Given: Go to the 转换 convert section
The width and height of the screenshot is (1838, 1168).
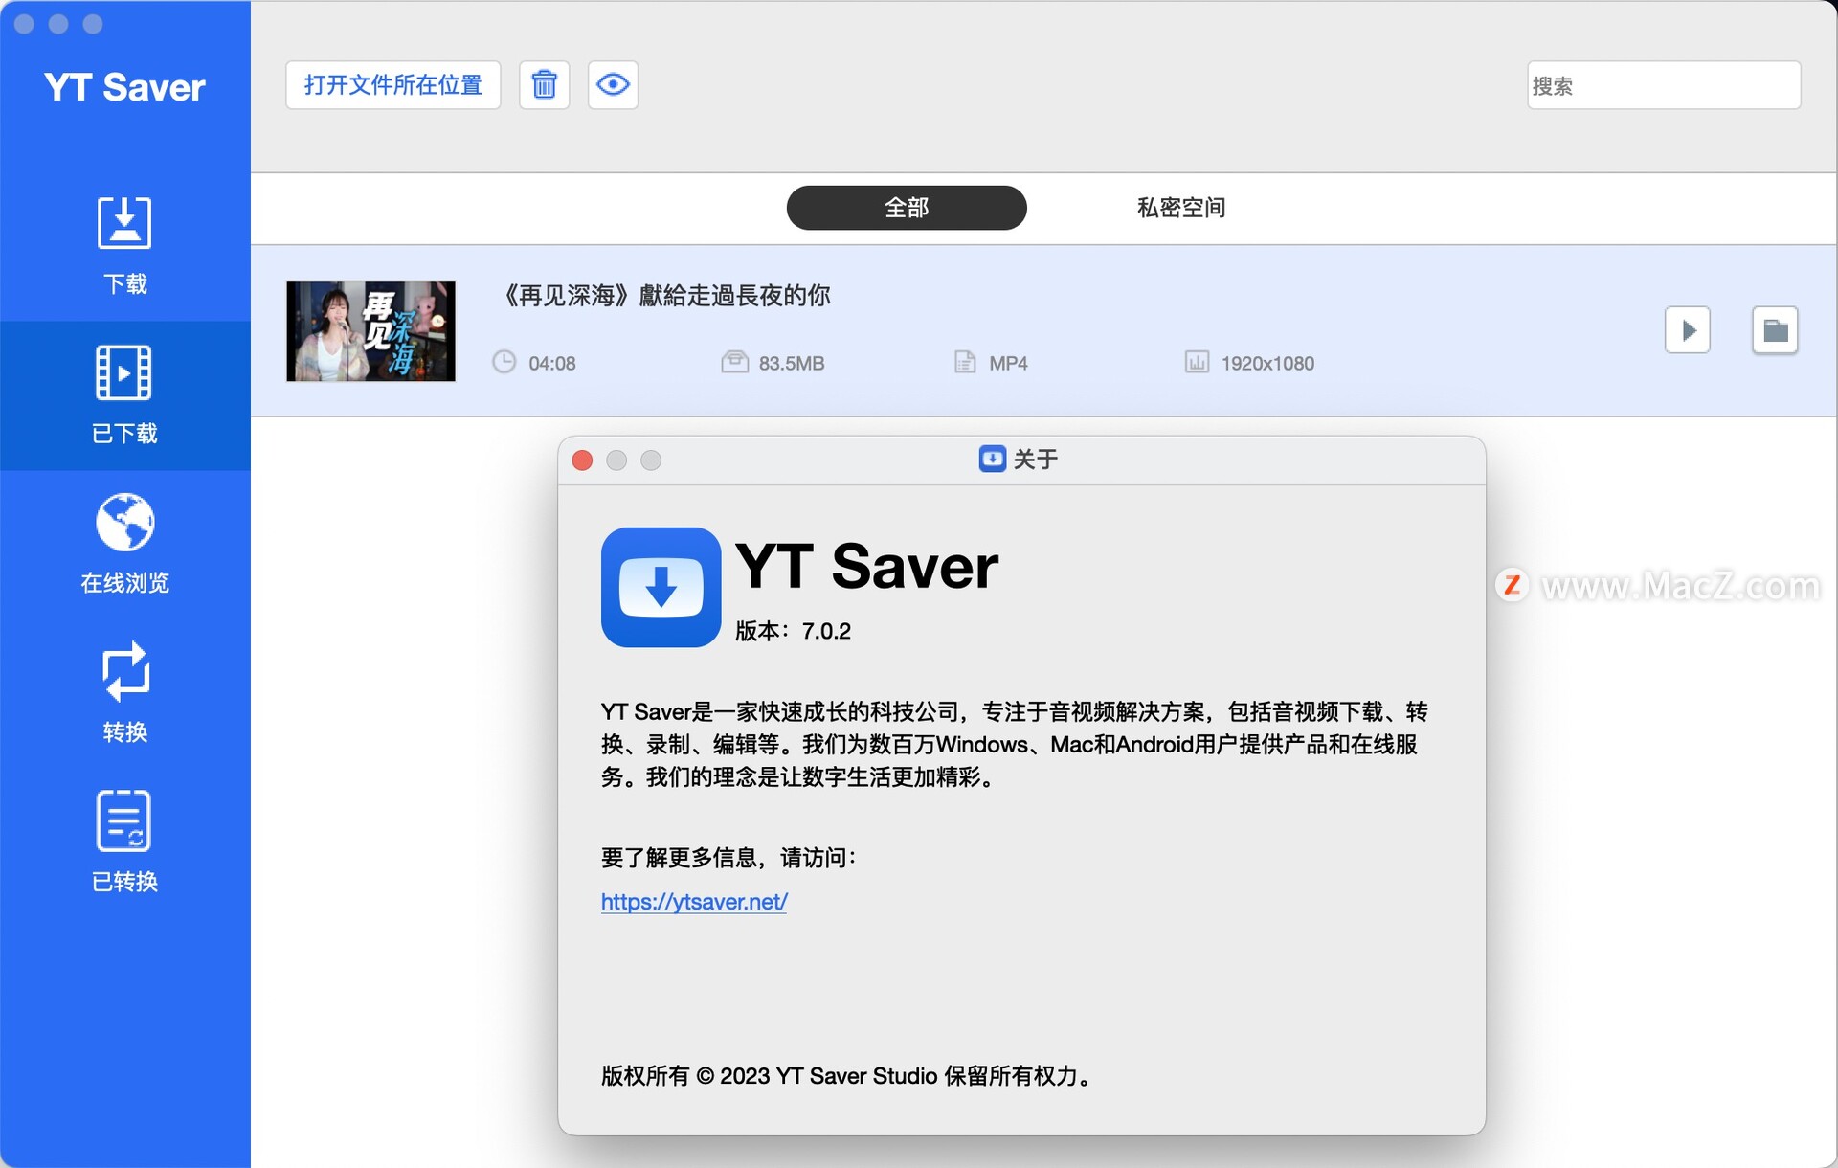Looking at the screenshot, I should [x=124, y=693].
